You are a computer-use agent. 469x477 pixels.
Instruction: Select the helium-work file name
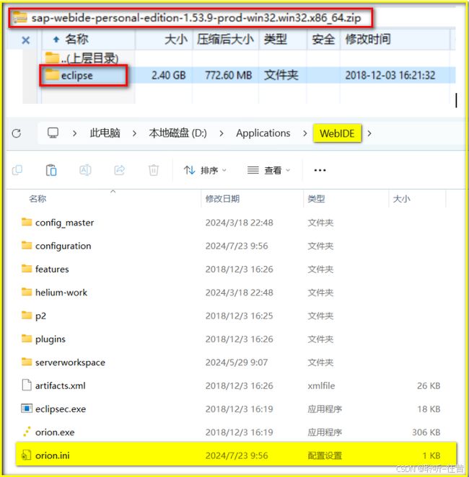pos(61,293)
